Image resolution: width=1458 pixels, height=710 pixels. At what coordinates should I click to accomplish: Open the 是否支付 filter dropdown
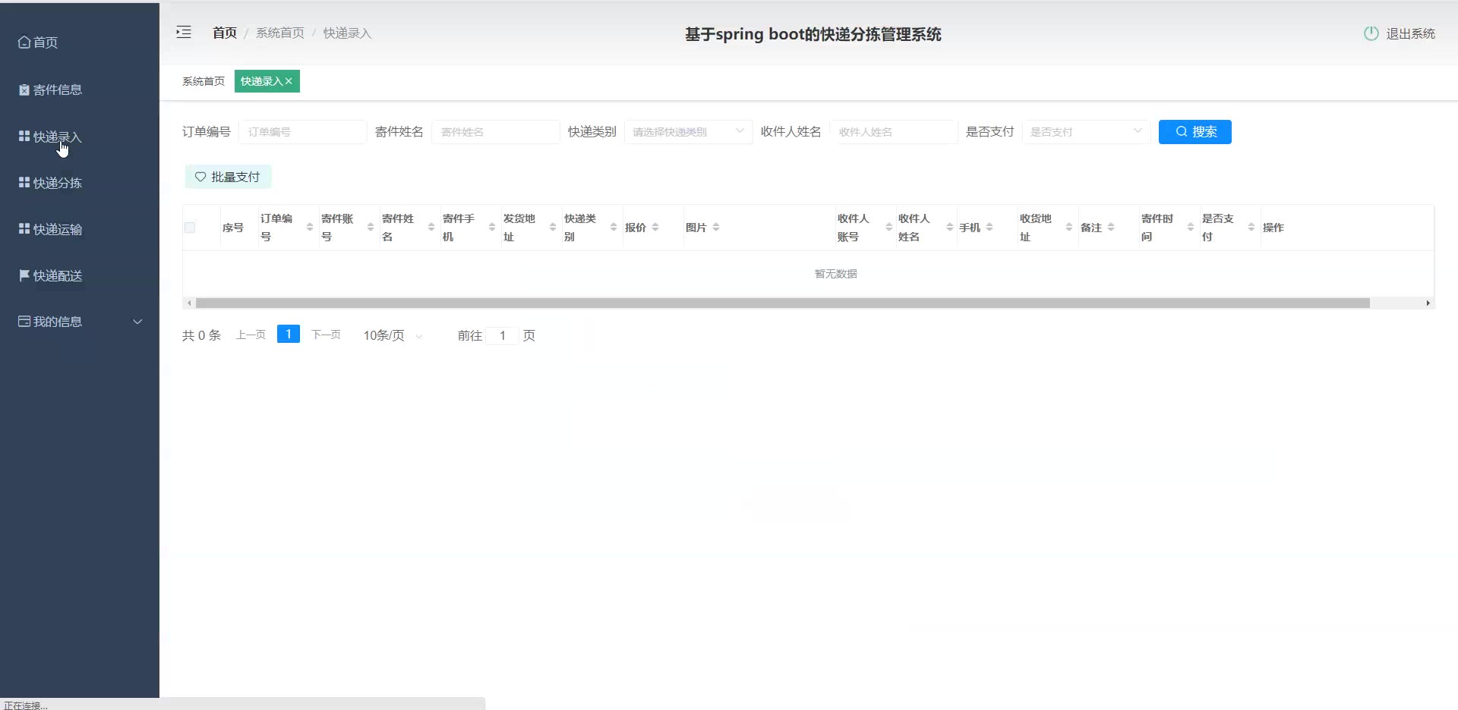[x=1086, y=132]
